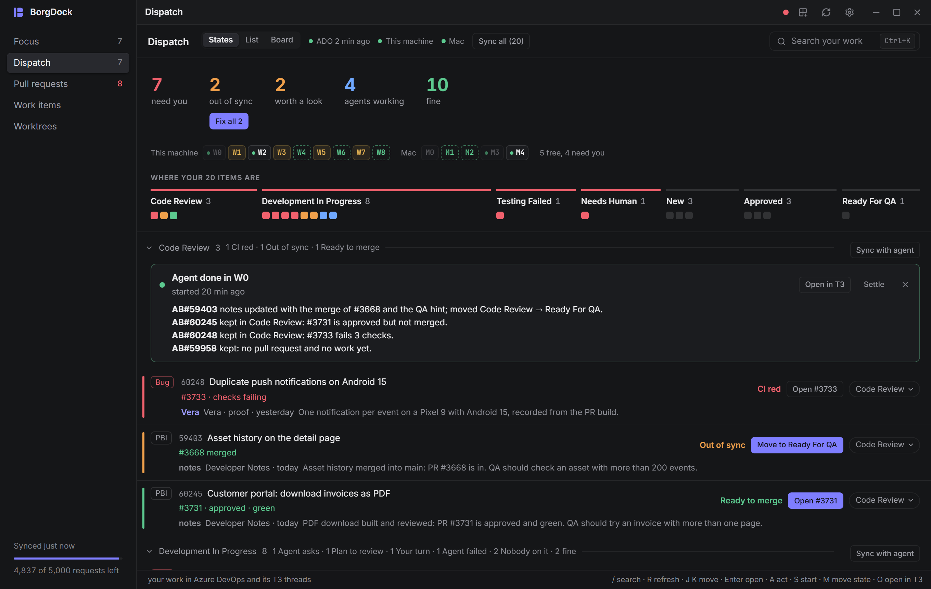Open Focus in the sidebar
931x589 pixels.
68,41
